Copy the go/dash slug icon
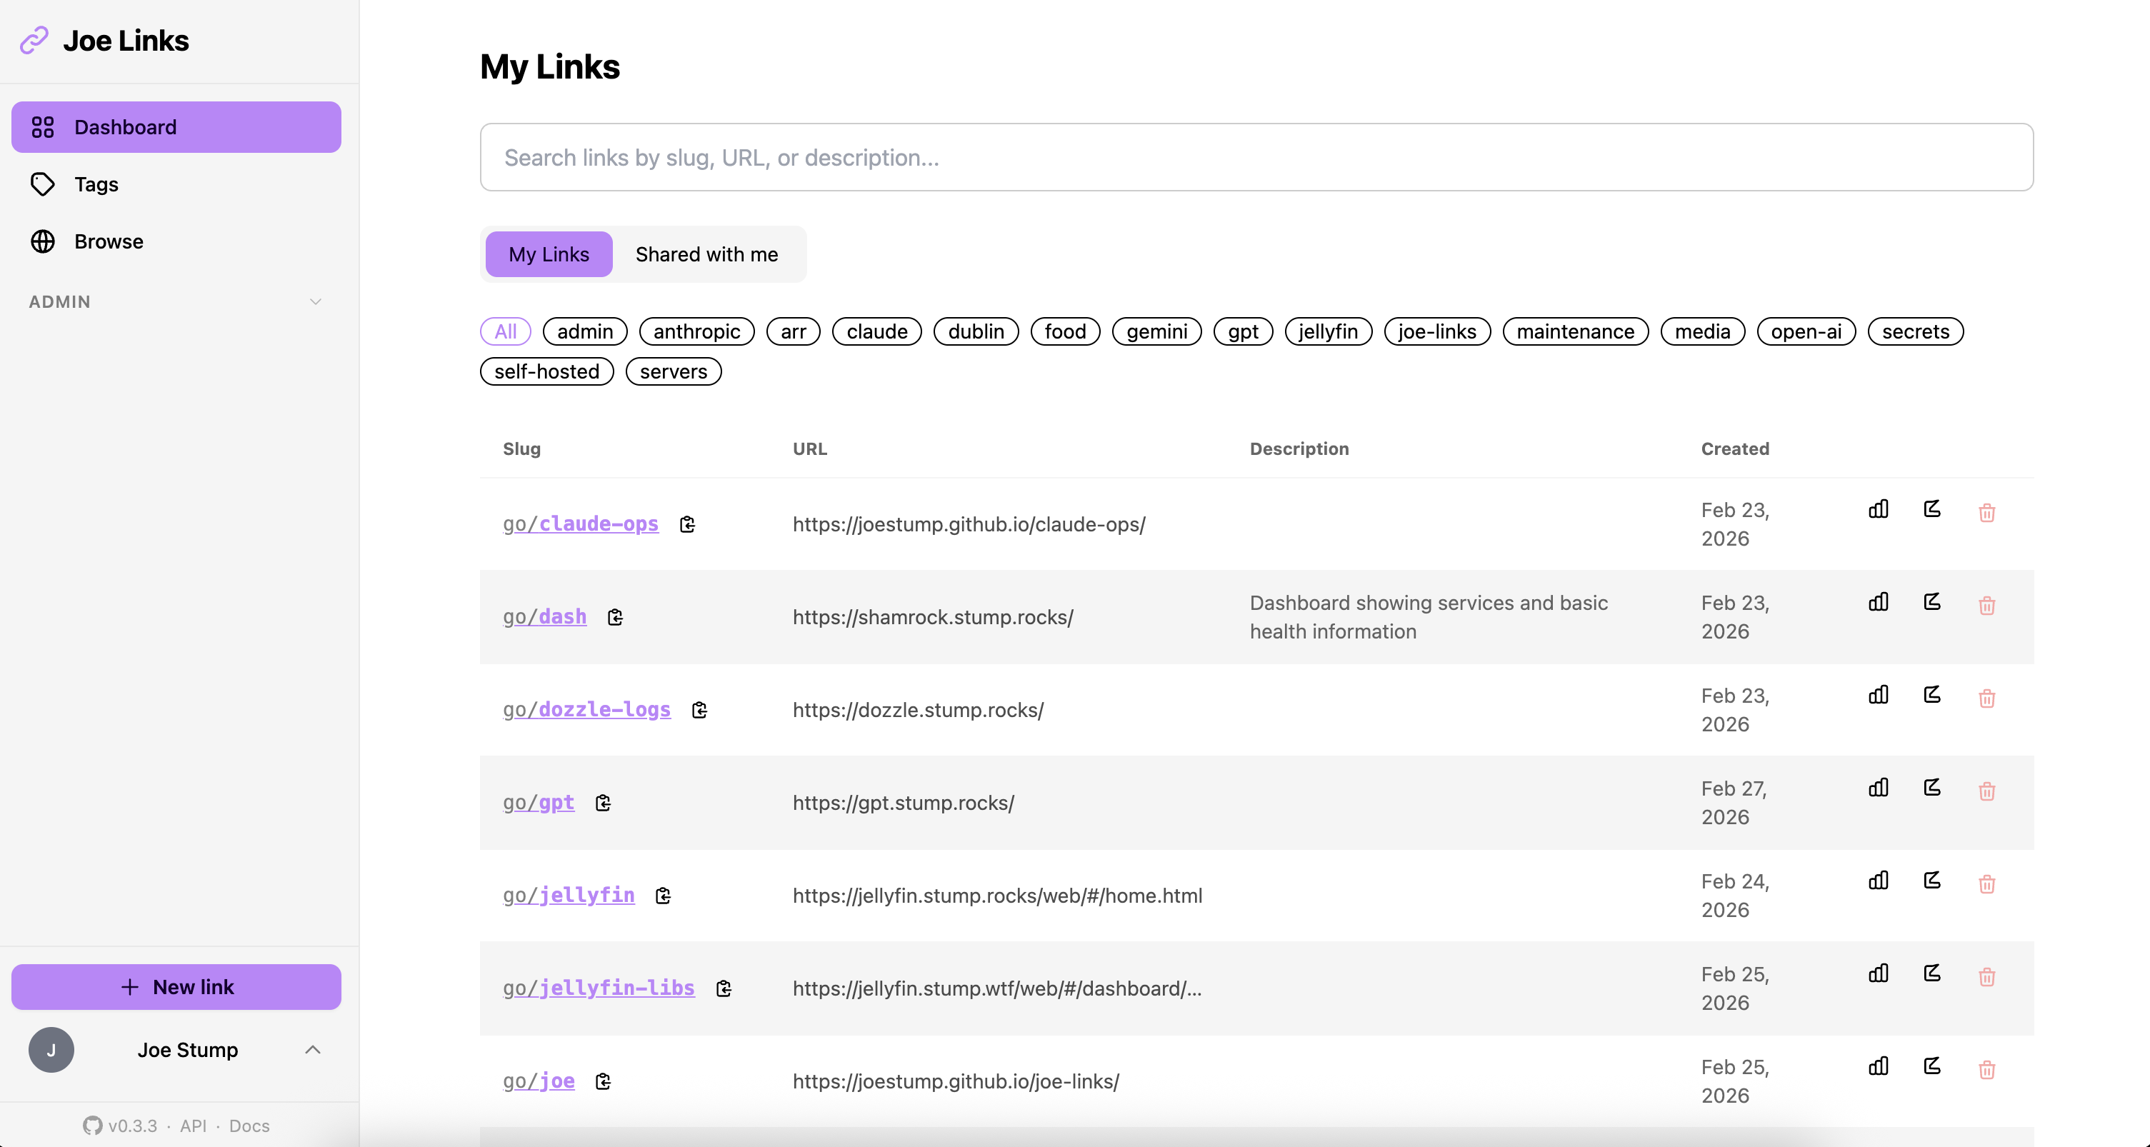 615,617
